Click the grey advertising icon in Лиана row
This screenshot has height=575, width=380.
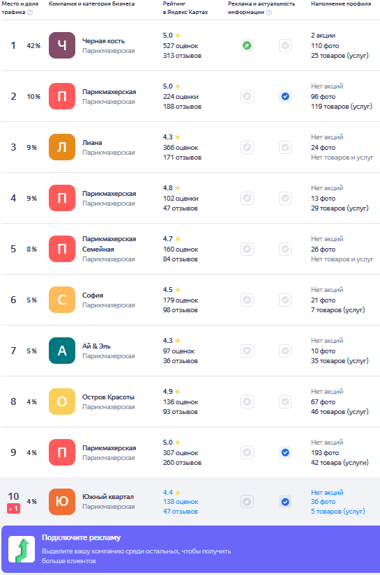coord(248,148)
